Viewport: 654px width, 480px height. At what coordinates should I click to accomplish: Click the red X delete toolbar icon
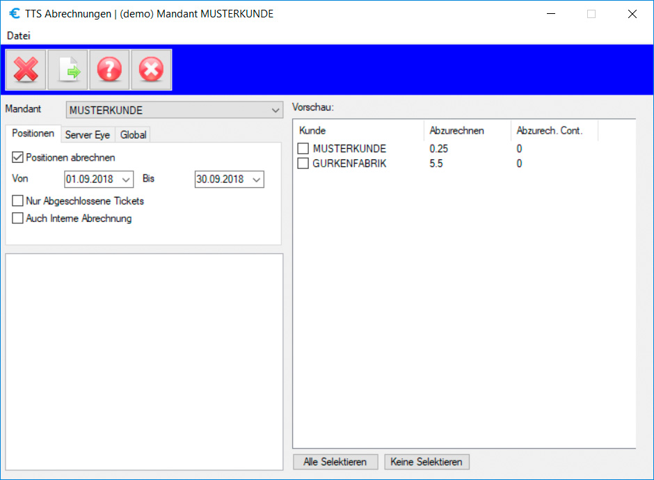point(26,70)
